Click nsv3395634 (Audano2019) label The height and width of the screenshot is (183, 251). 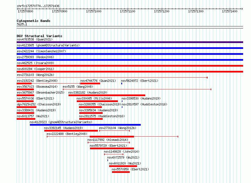click(98, 110)
